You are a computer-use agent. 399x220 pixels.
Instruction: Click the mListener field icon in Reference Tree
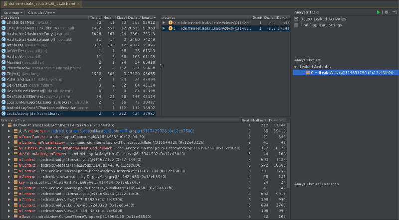click(x=16, y=131)
